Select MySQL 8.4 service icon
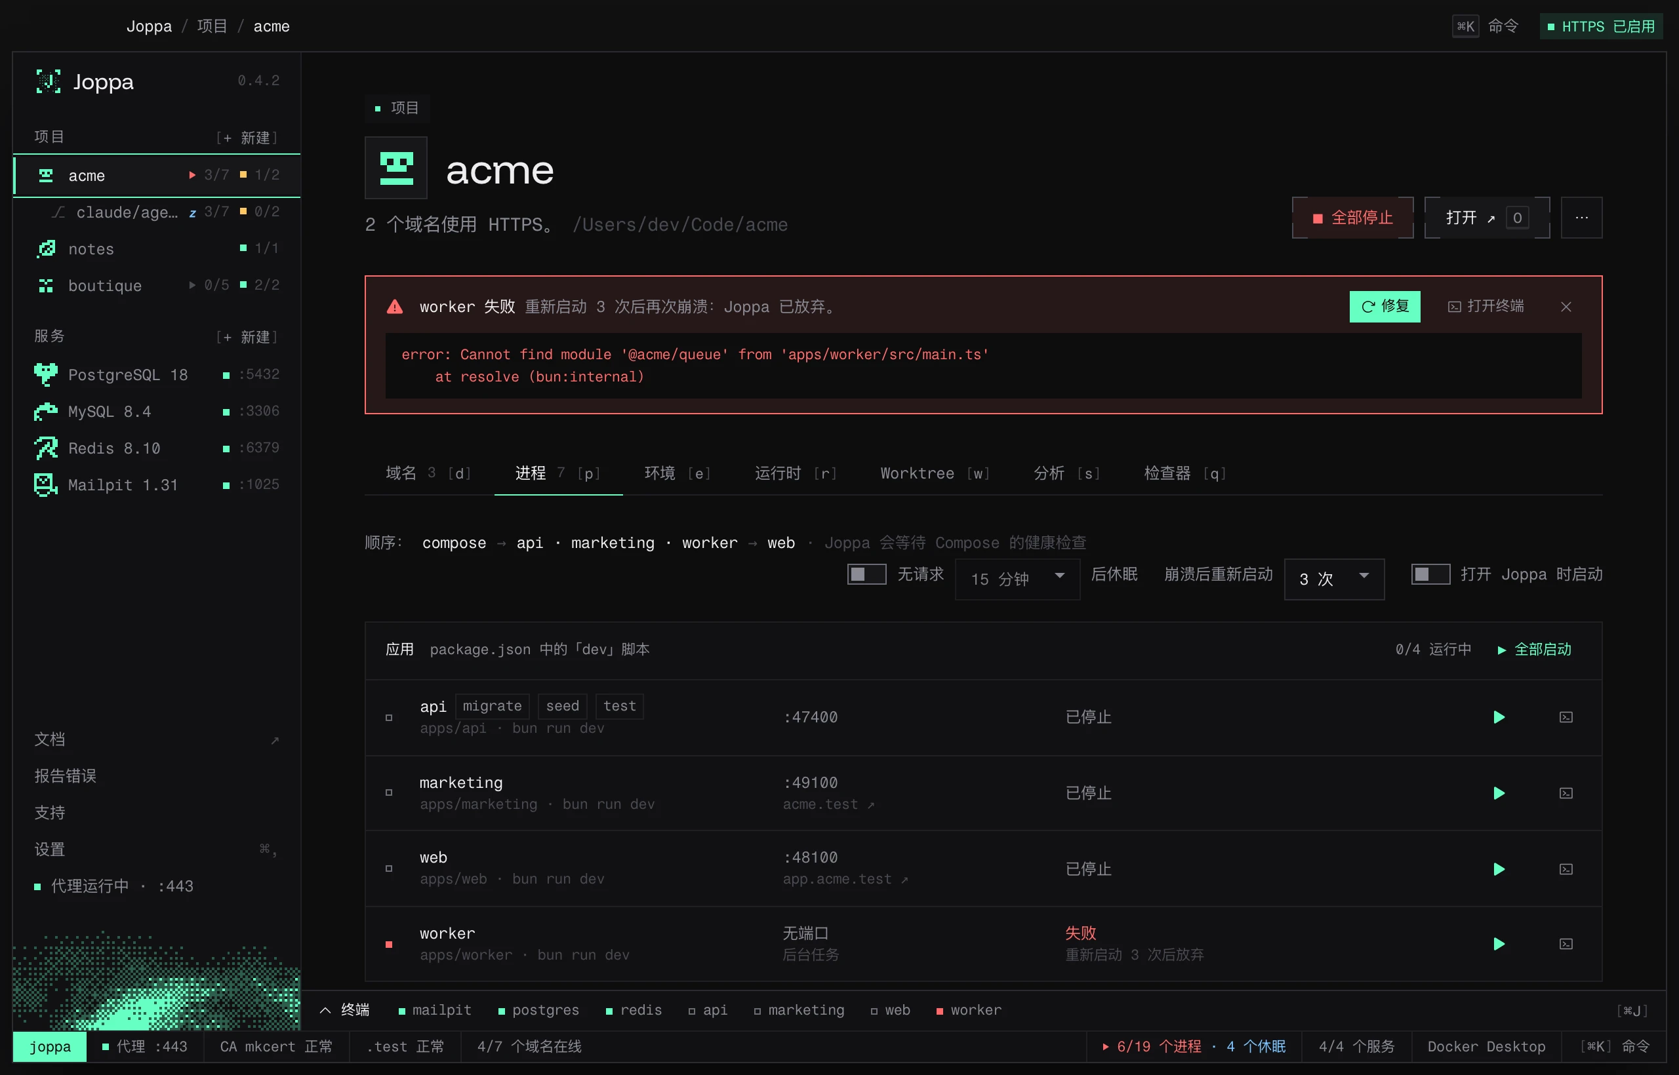 coord(46,411)
